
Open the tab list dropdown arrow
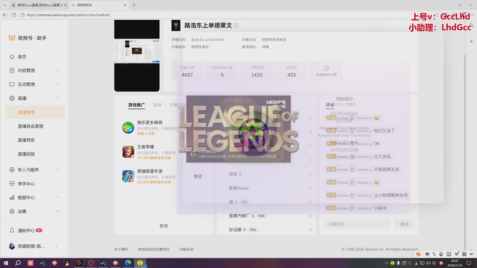click(x=5, y=5)
